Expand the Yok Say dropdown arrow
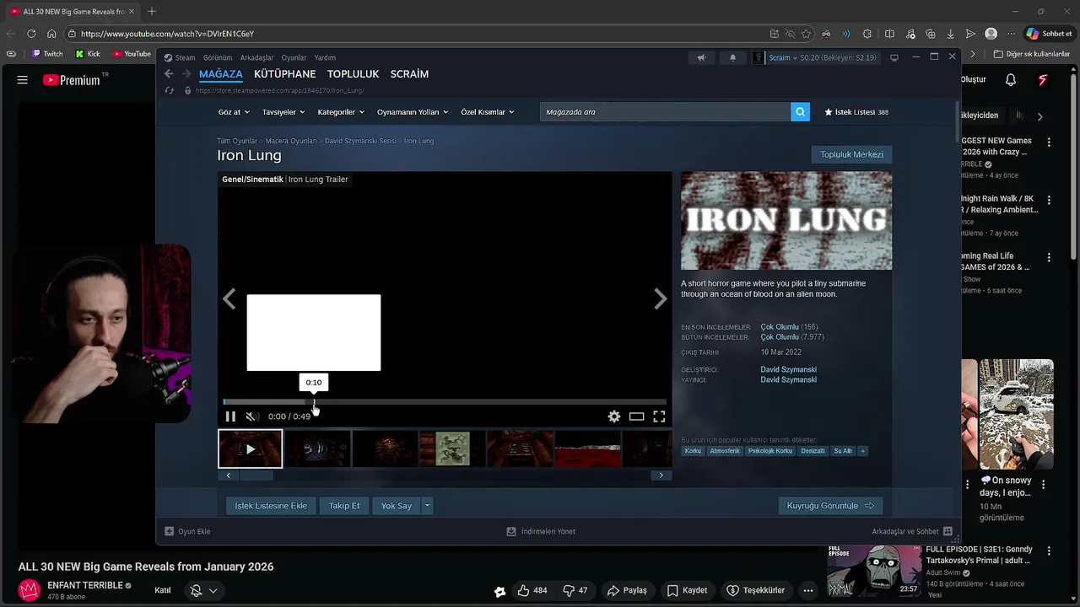1080x607 pixels. (427, 506)
